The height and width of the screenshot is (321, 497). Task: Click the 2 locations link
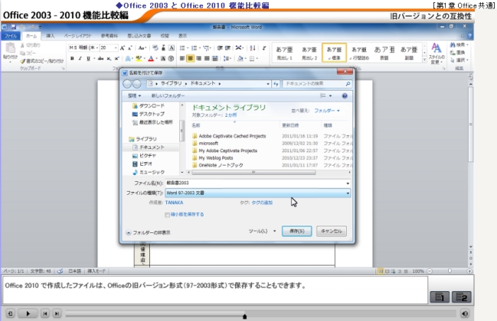click(231, 115)
